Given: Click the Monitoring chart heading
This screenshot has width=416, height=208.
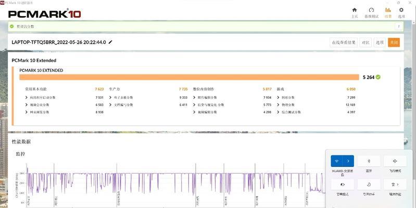Looking at the screenshot, I should tap(20, 154).
